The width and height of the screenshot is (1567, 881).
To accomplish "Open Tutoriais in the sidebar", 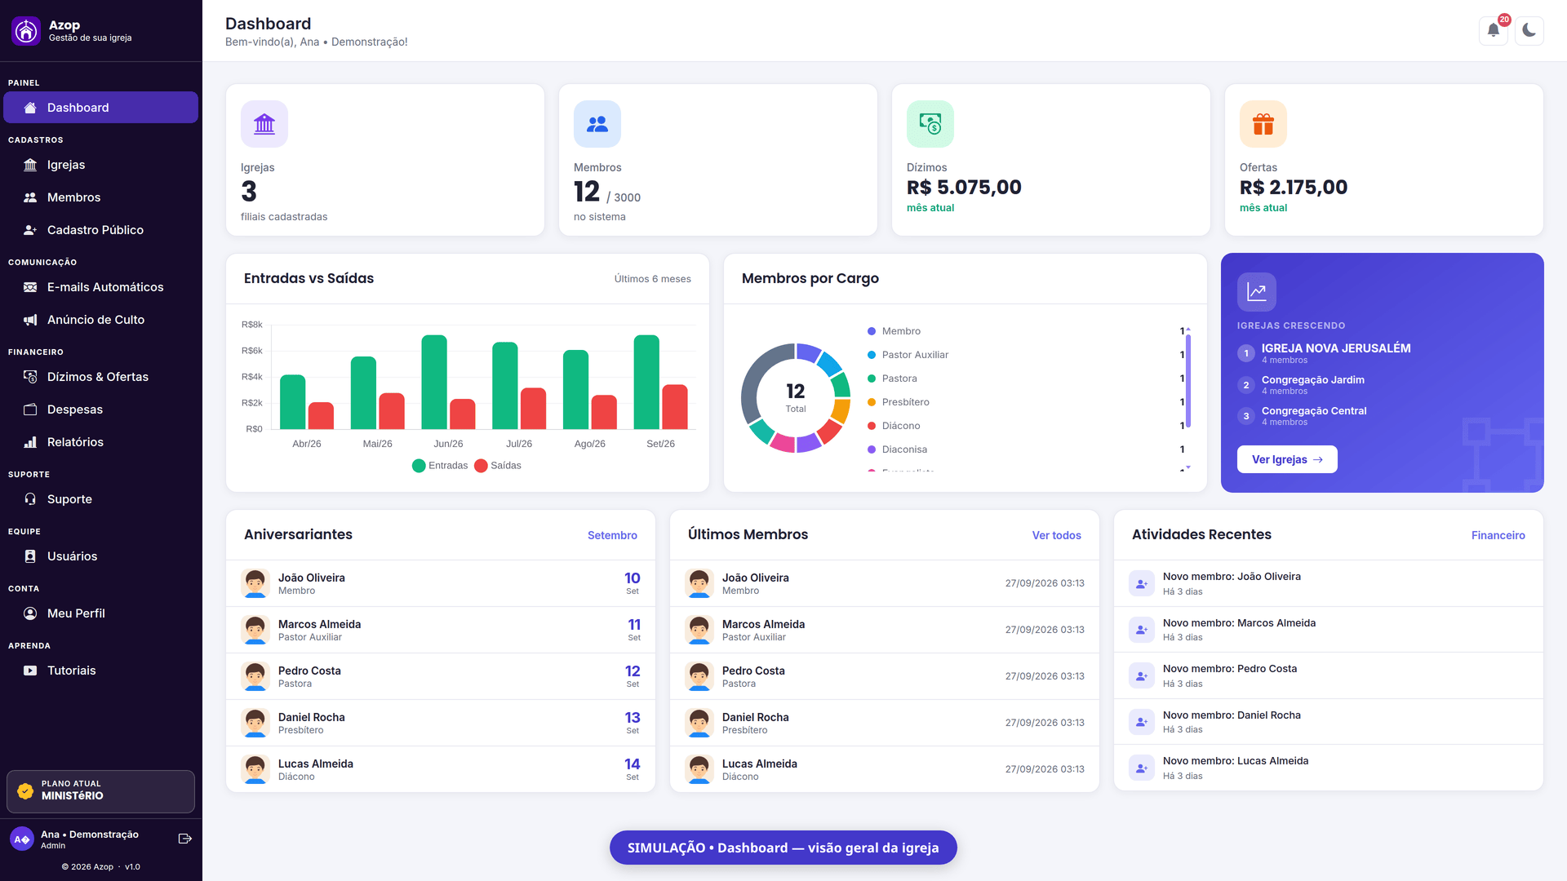I will (x=101, y=671).
